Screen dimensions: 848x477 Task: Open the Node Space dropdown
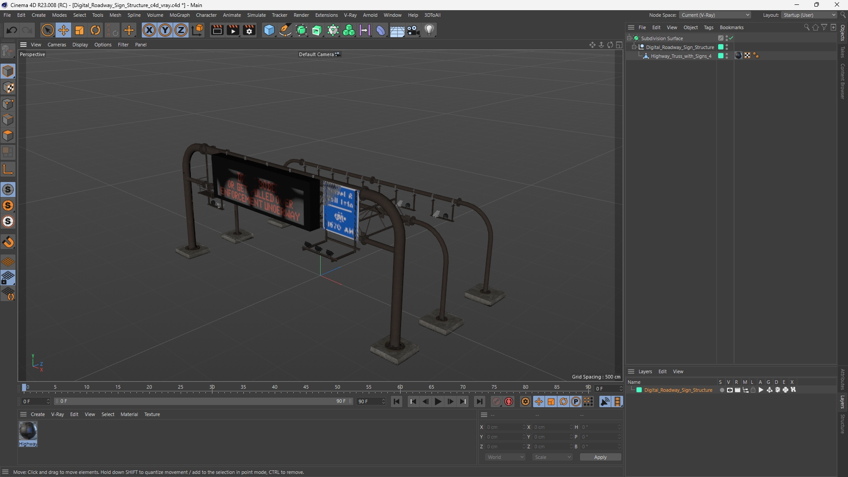(715, 15)
